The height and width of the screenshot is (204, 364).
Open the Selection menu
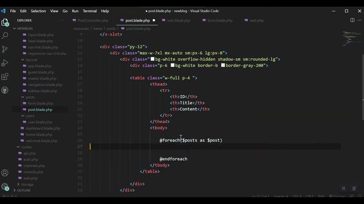click(38, 11)
